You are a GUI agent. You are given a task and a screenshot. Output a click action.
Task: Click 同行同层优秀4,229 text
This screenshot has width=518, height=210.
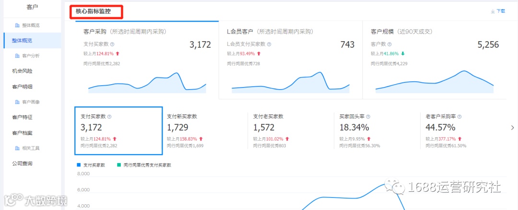click(389, 64)
